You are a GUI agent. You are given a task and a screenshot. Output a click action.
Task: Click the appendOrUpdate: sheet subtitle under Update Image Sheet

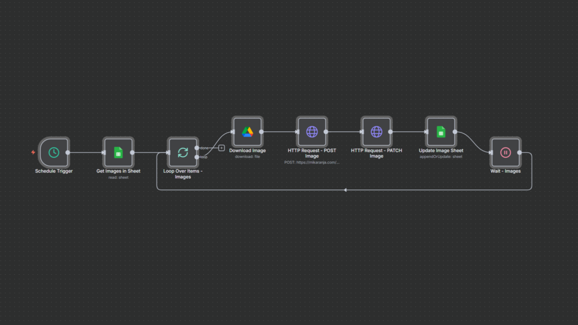point(441,157)
